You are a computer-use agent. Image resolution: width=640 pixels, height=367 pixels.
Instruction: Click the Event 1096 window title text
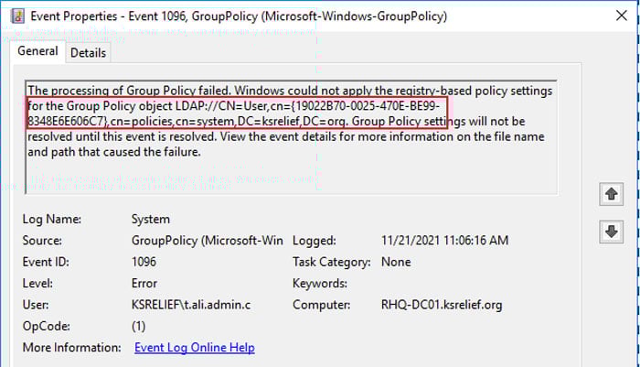[x=239, y=16]
